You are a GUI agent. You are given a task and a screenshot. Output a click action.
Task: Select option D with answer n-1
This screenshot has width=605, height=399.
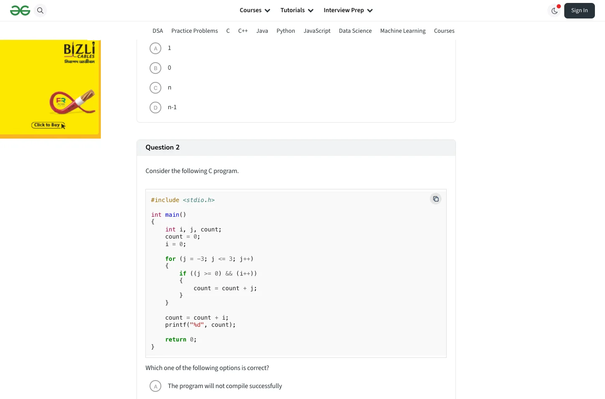click(155, 108)
